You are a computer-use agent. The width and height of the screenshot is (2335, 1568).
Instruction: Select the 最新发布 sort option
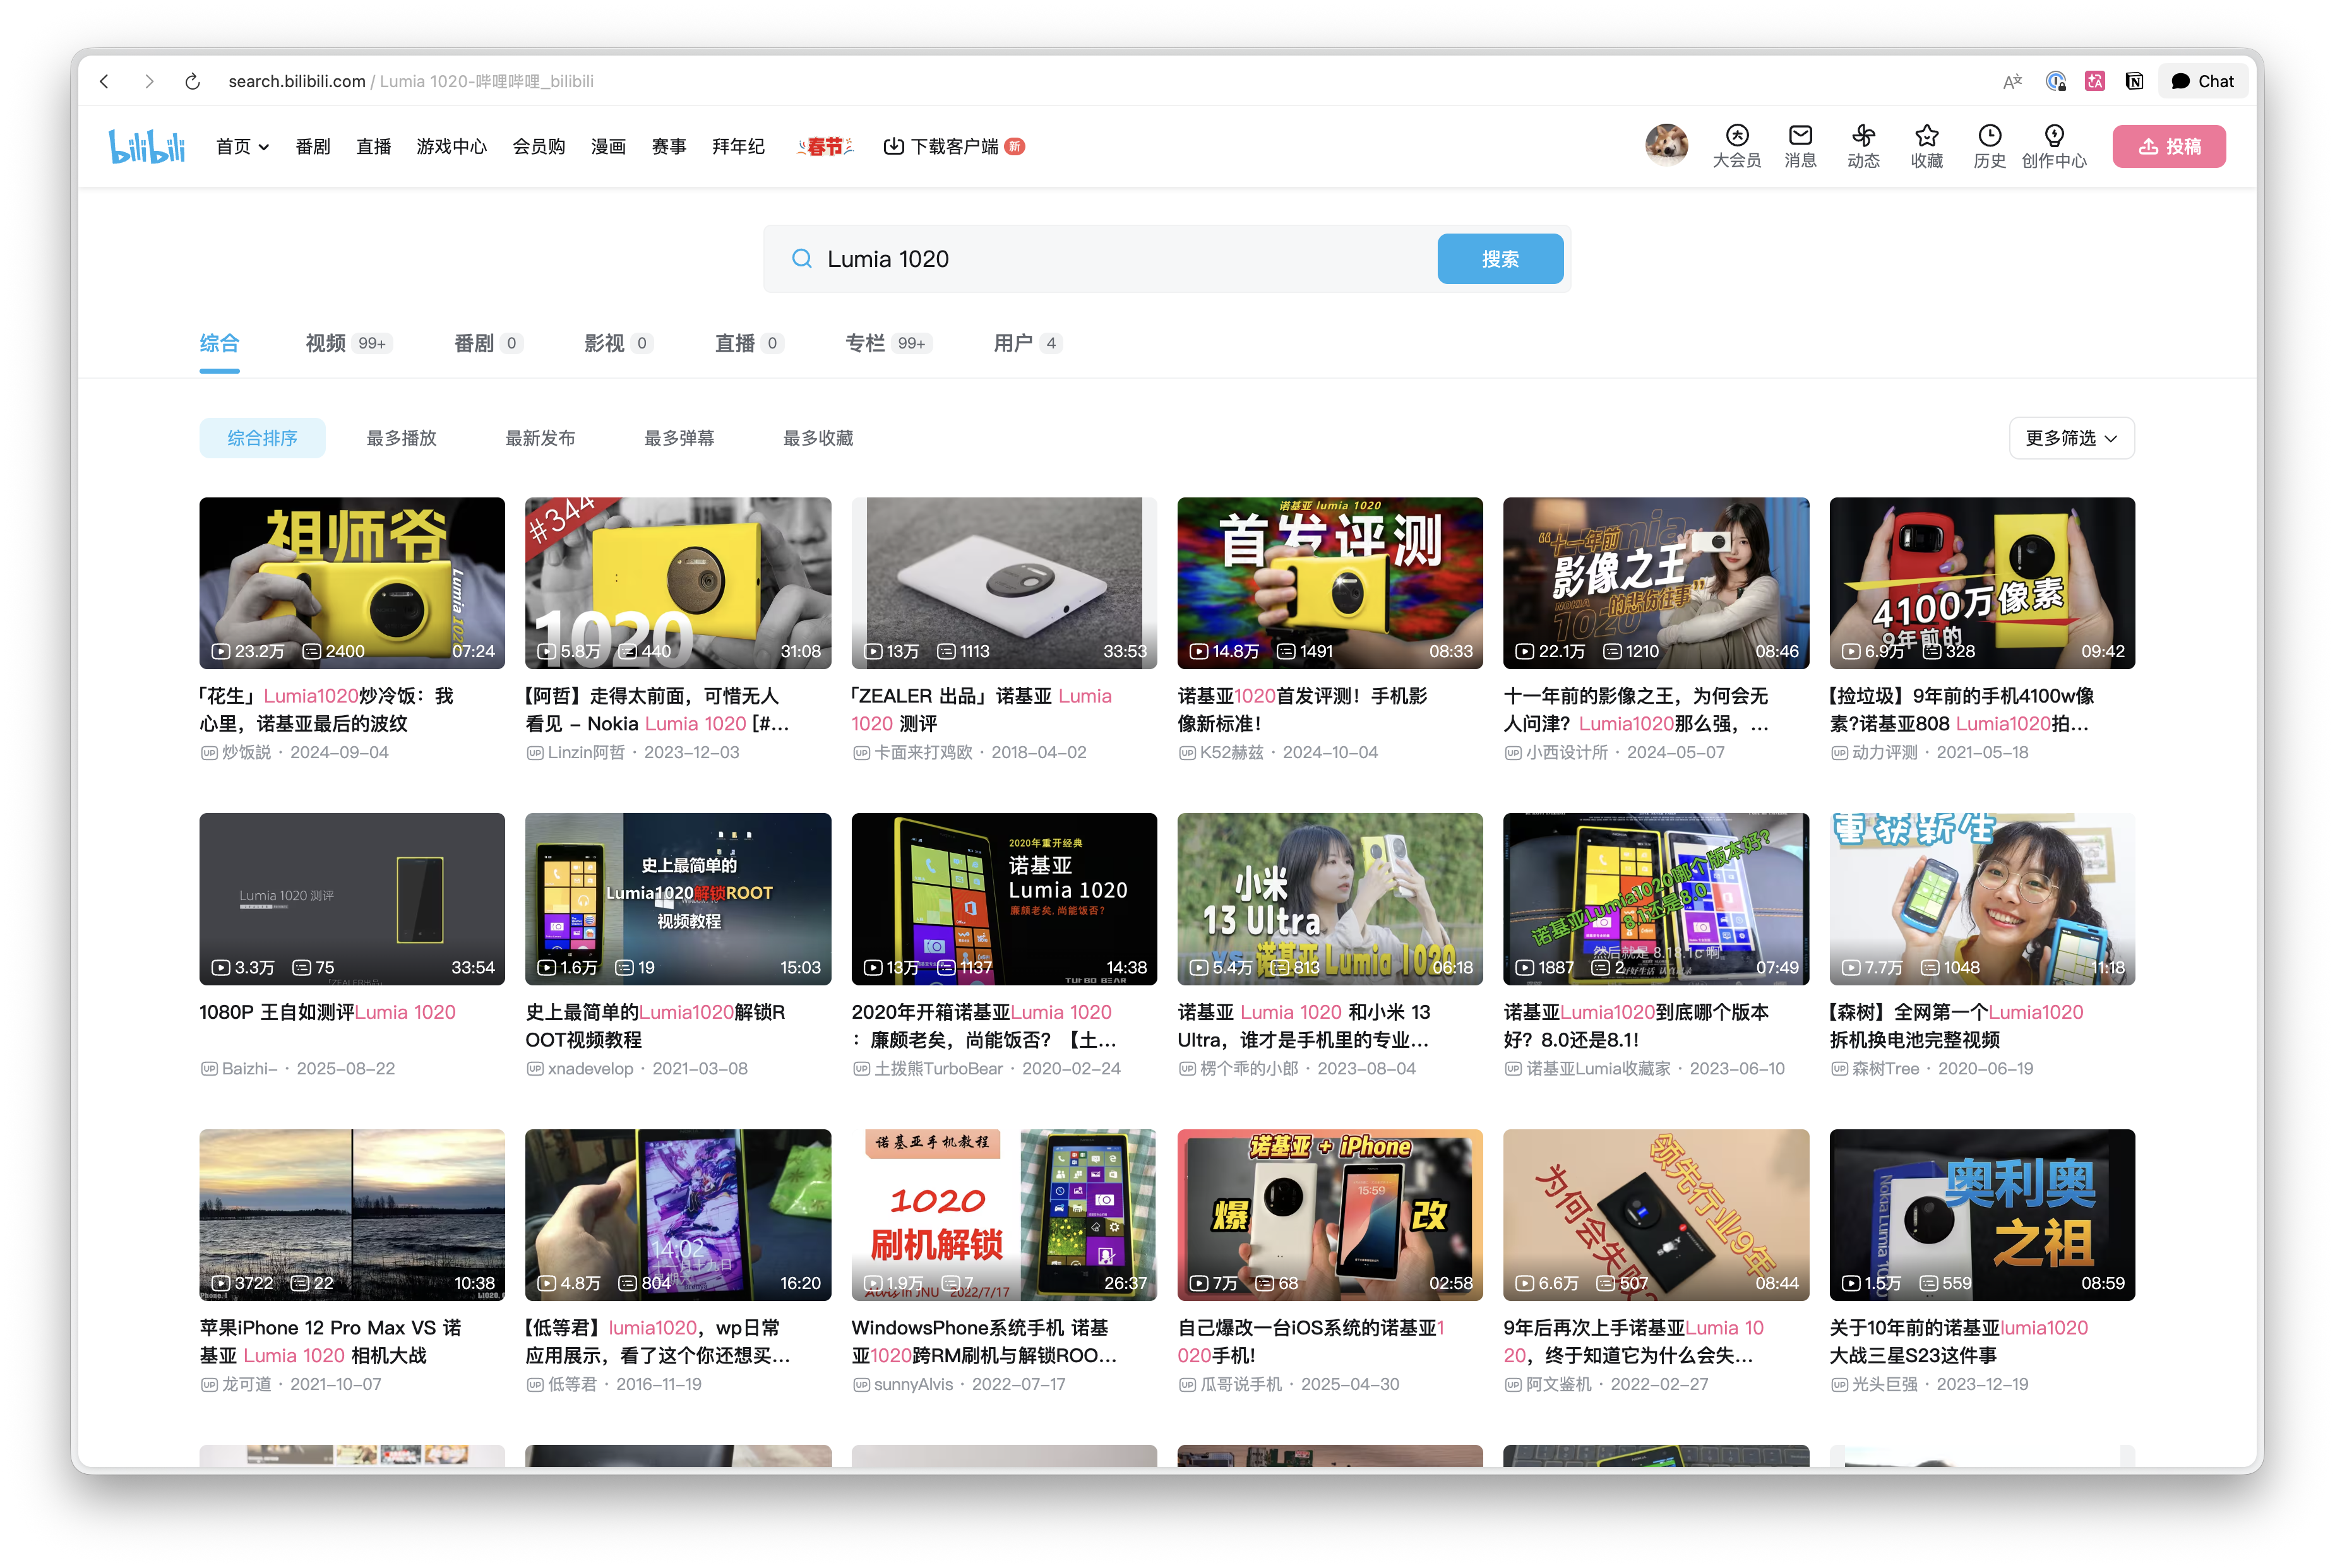point(540,438)
